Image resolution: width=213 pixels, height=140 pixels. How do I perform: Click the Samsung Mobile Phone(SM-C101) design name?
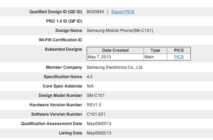[x=120, y=31]
